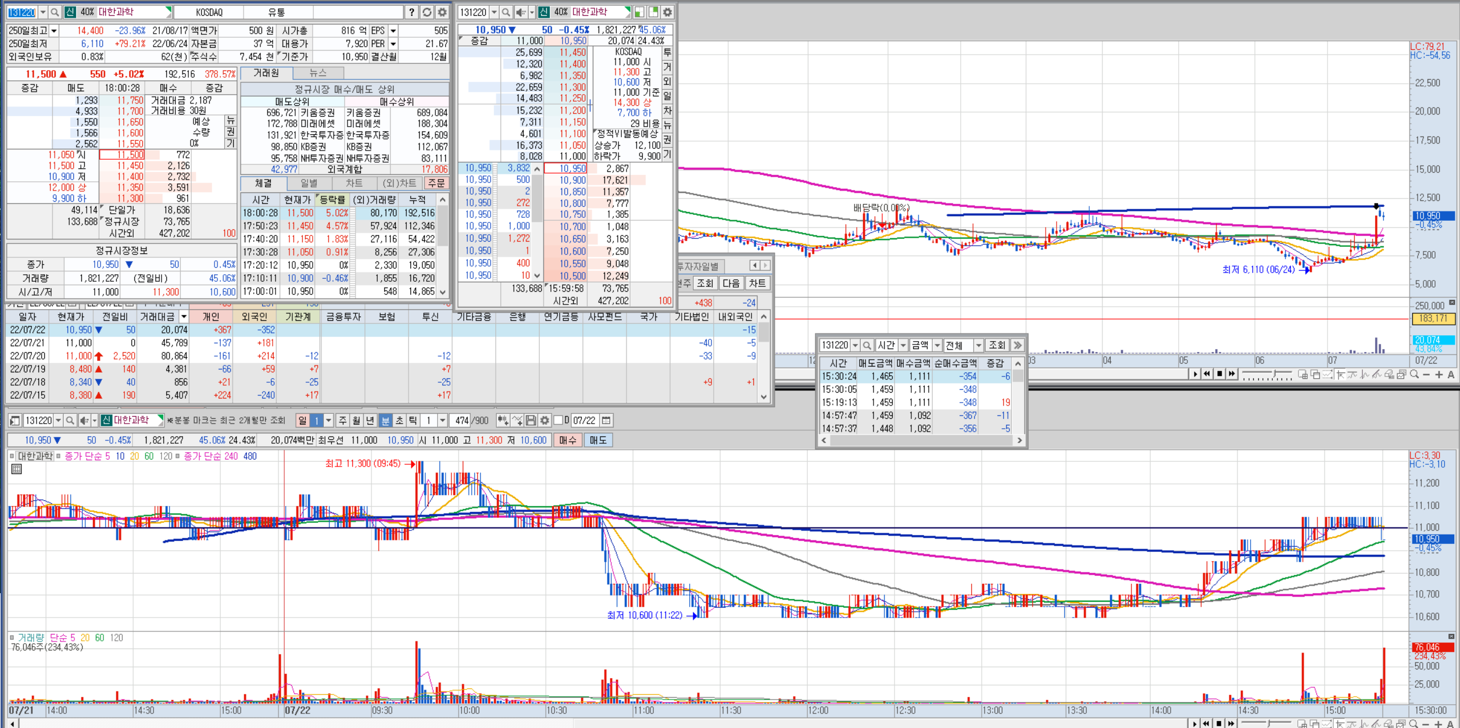Screen dimensions: 1460x728
Task: Click blue 매도 sell button
Action: [598, 440]
